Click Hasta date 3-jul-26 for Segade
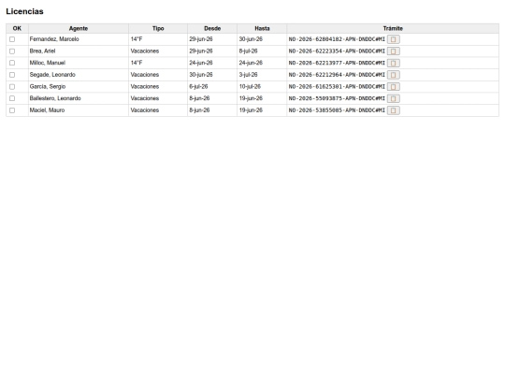The height and width of the screenshot is (379, 505). tap(248, 75)
